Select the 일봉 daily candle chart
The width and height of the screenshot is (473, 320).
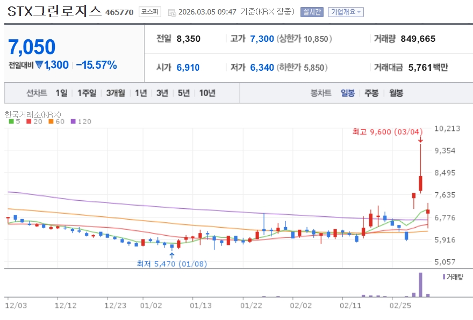click(348, 93)
